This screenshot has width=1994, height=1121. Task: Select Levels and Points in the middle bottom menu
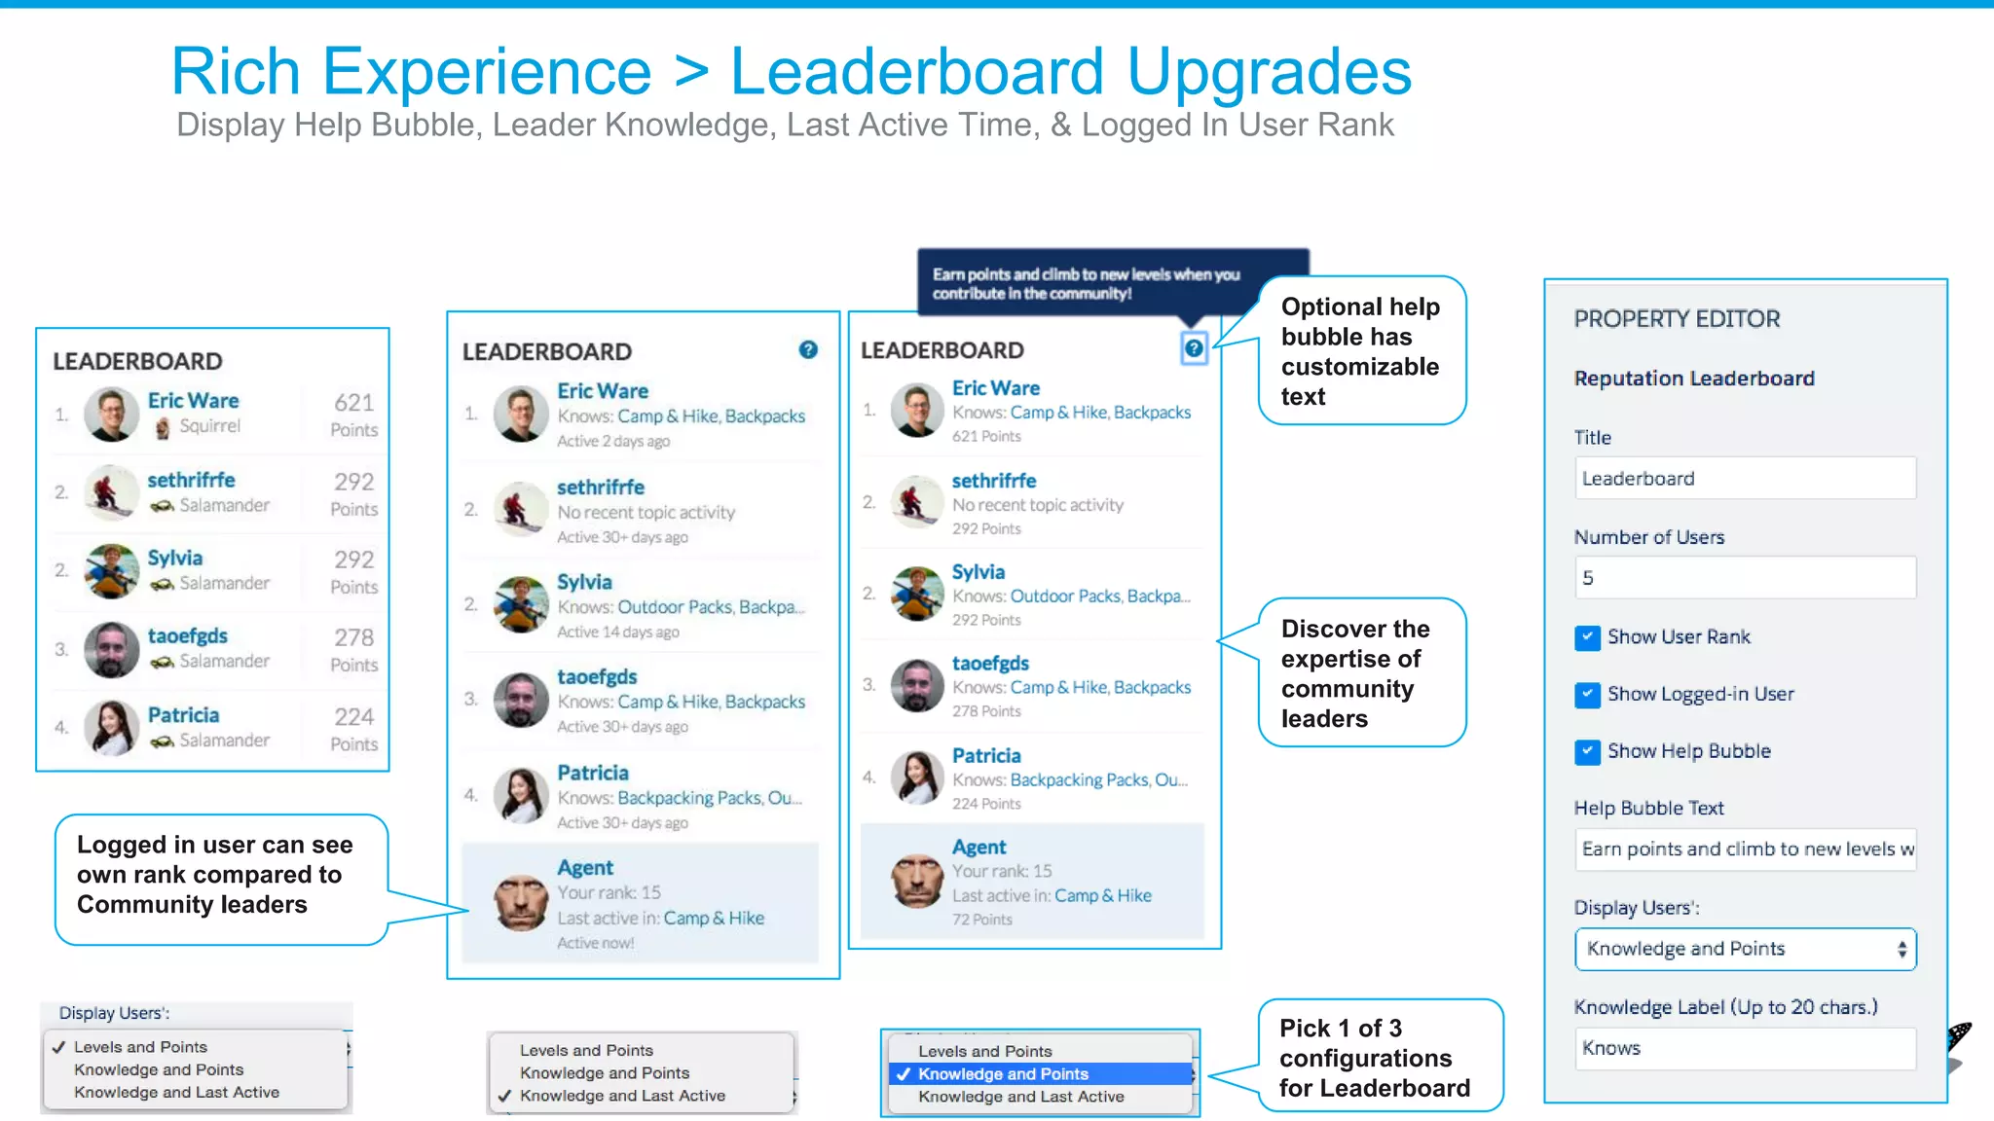coord(643,1051)
